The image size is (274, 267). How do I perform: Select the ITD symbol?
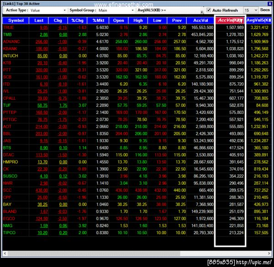[x=6, y=84]
